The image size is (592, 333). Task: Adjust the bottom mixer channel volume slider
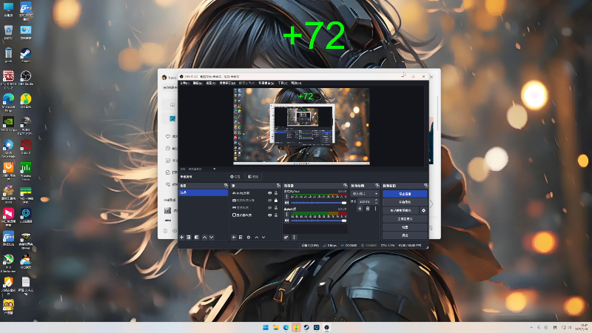pyautogui.click(x=318, y=220)
